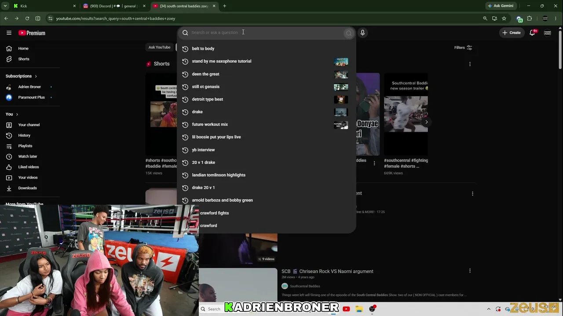Select 'still ot genasis' from suggestions

tap(266, 87)
